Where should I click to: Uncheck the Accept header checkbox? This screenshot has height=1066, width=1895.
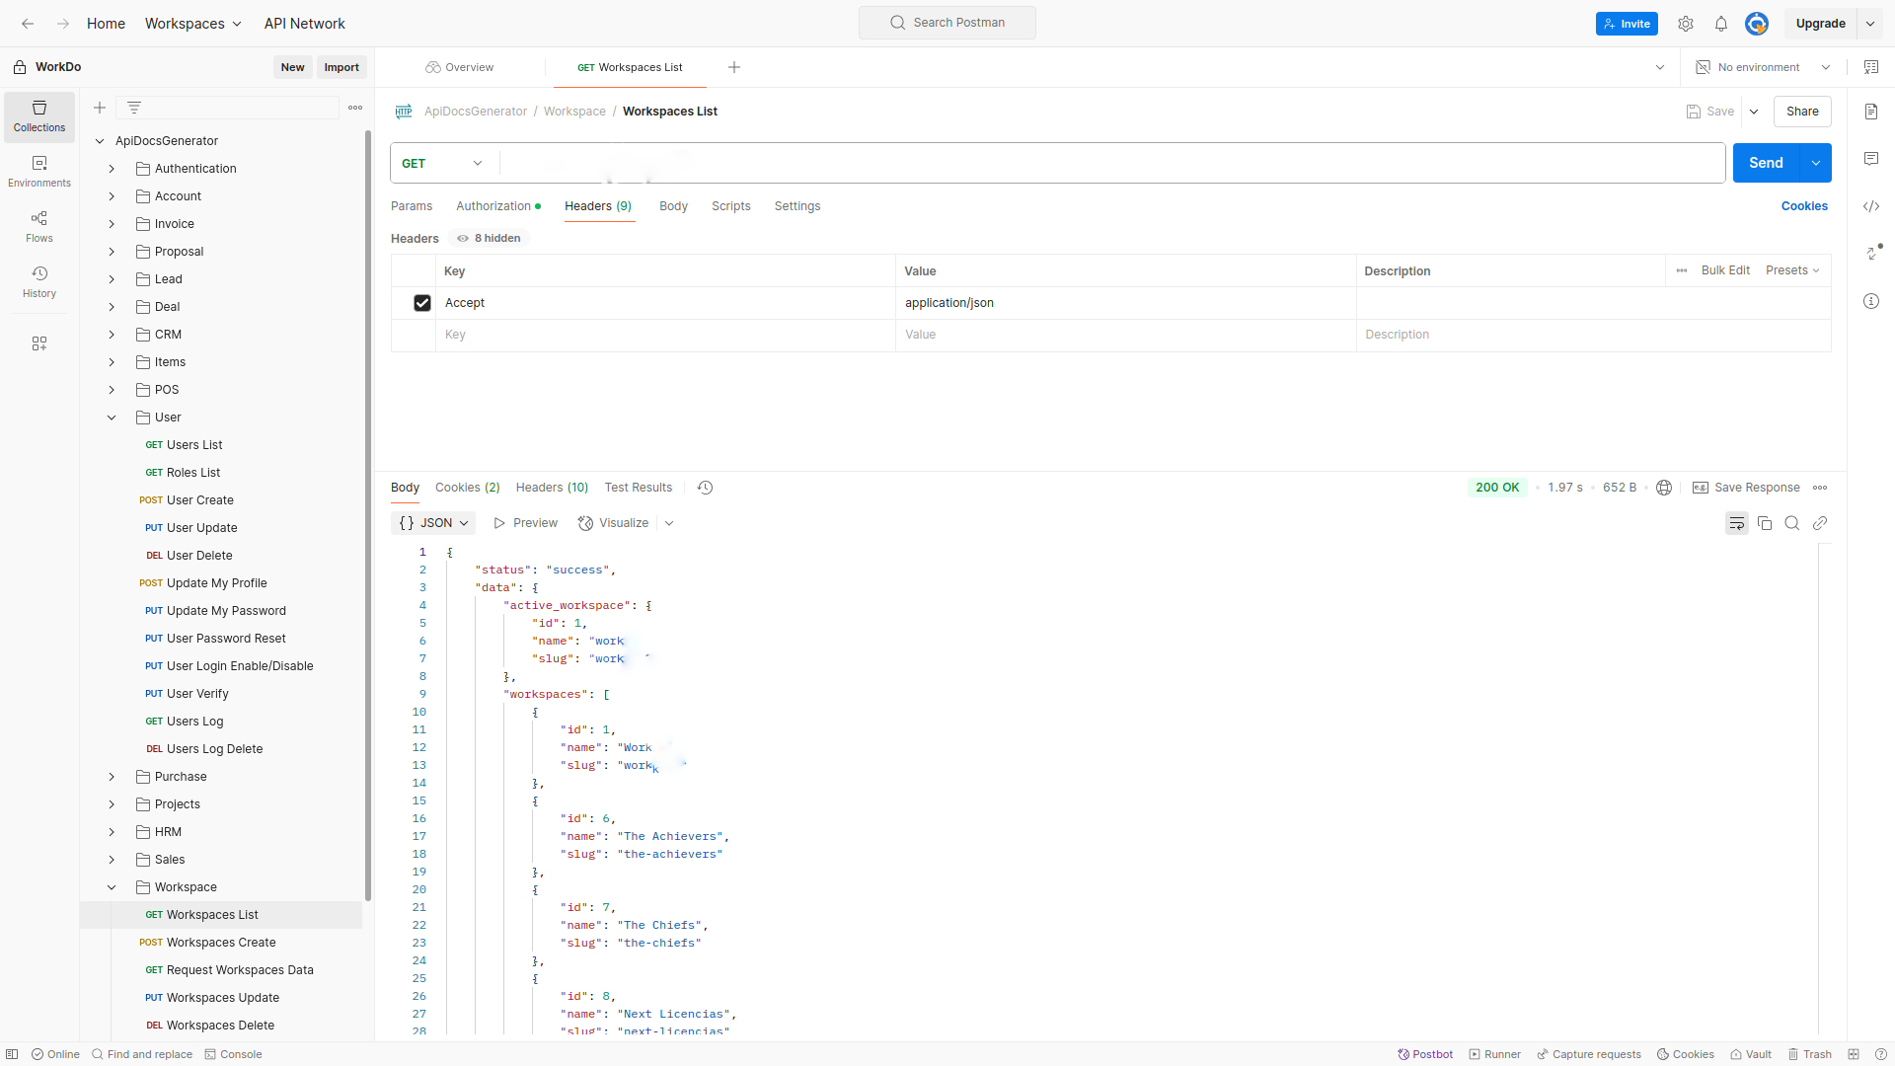click(x=422, y=303)
